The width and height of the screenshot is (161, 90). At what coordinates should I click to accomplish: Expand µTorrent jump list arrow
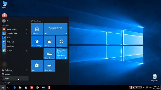point(27,50)
